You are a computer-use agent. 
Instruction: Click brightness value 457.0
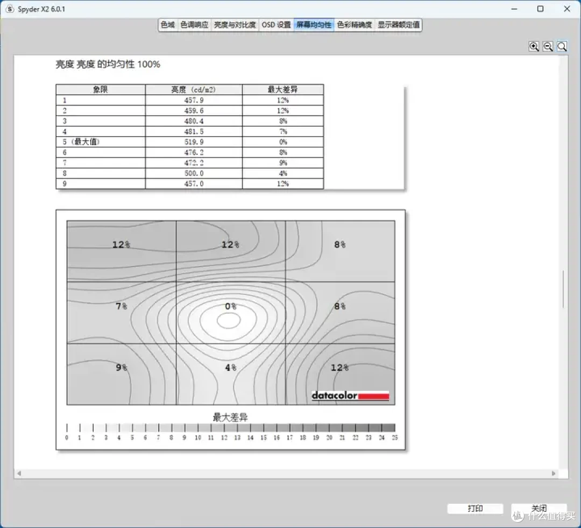[194, 184]
